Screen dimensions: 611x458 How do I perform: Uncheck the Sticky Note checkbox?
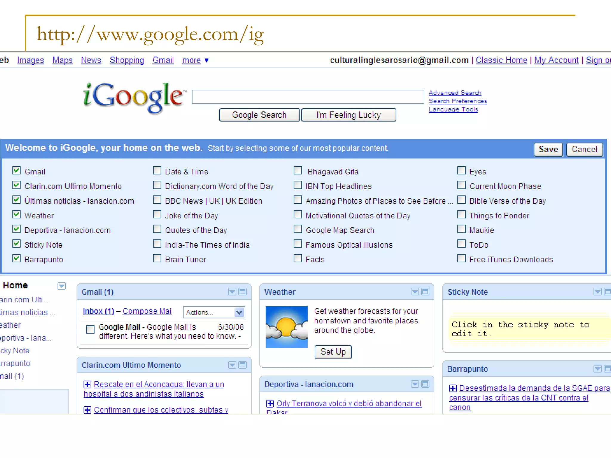click(x=17, y=244)
